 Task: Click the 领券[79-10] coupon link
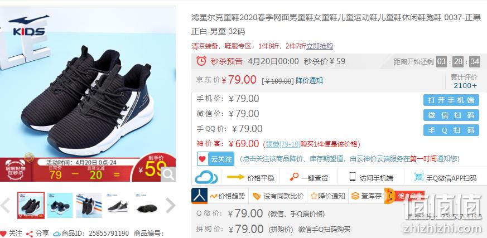pyautogui.click(x=283, y=144)
